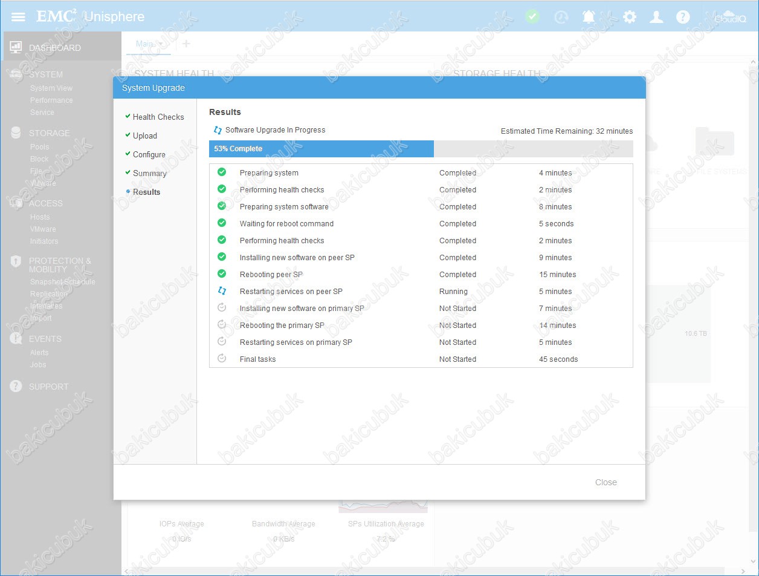Click the EMC Unisphere logo
Viewport: 759px width, 576px height.
tap(91, 16)
